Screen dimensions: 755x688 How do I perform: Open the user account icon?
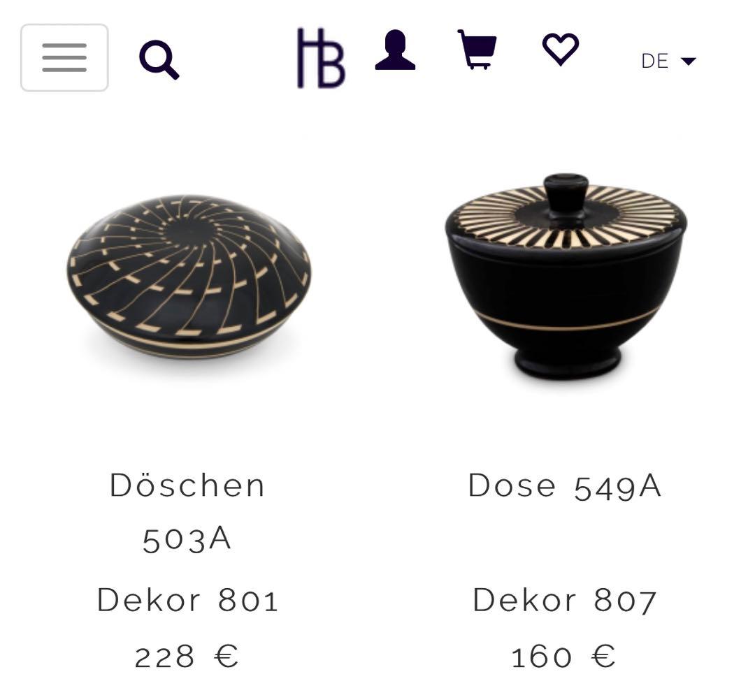point(395,50)
